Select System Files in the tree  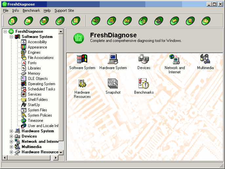(37, 110)
